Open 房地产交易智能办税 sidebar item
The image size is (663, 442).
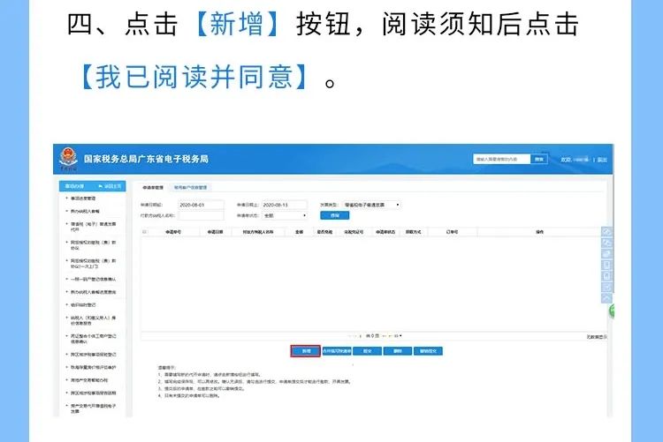89,380
